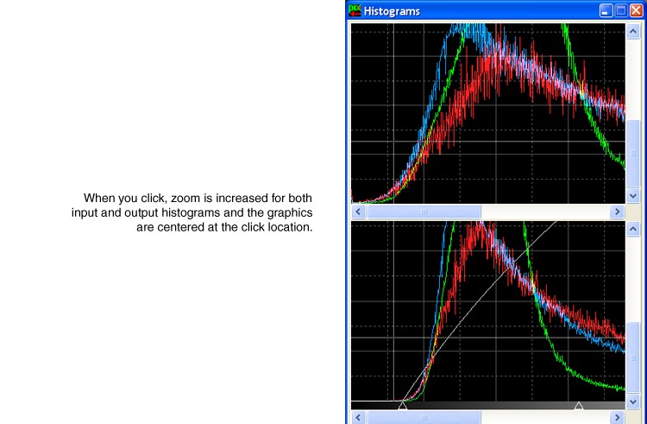Click the Histograms window title text
This screenshot has height=424, width=647.
click(392, 11)
